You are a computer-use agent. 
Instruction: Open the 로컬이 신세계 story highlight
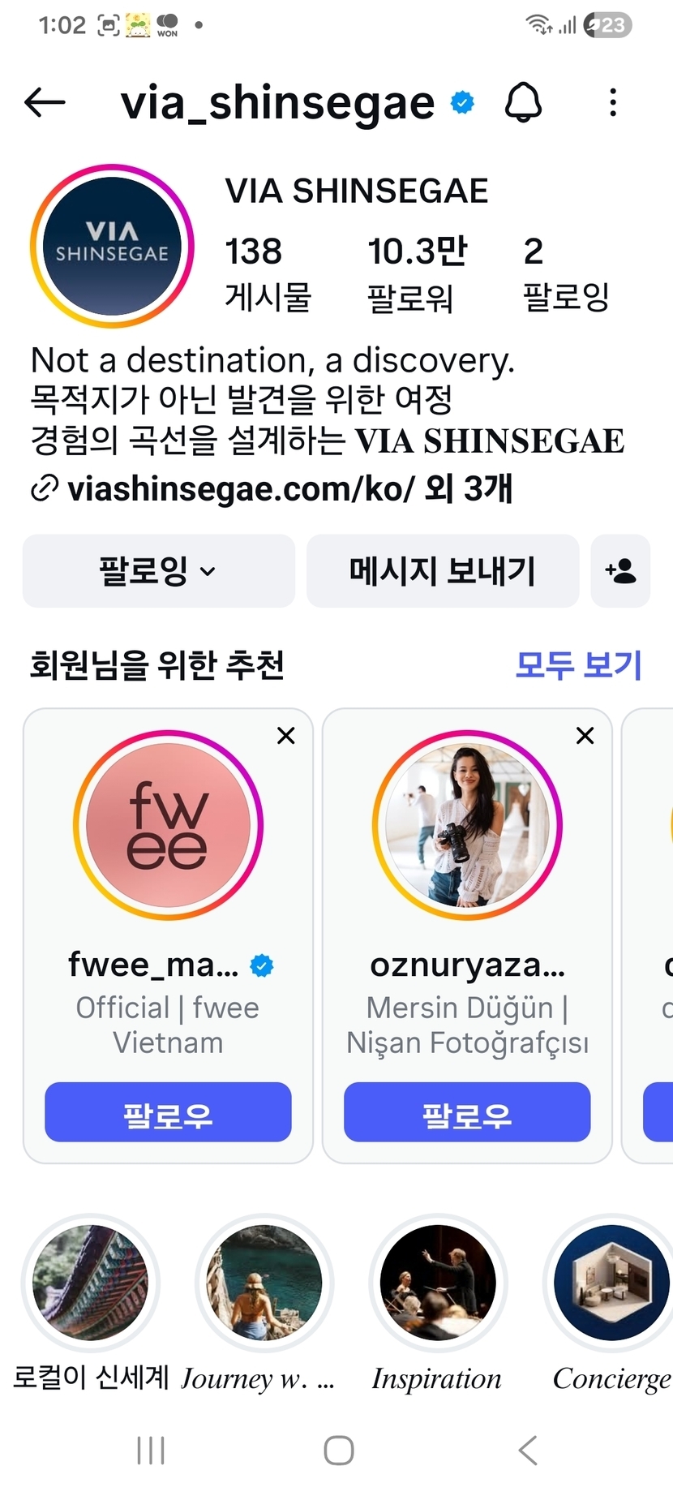tap(91, 1284)
